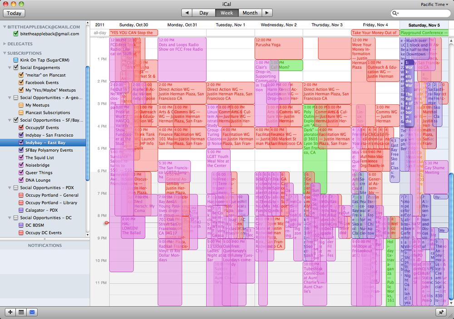Jump to Today
The width and height of the screenshot is (454, 319).
14,13
